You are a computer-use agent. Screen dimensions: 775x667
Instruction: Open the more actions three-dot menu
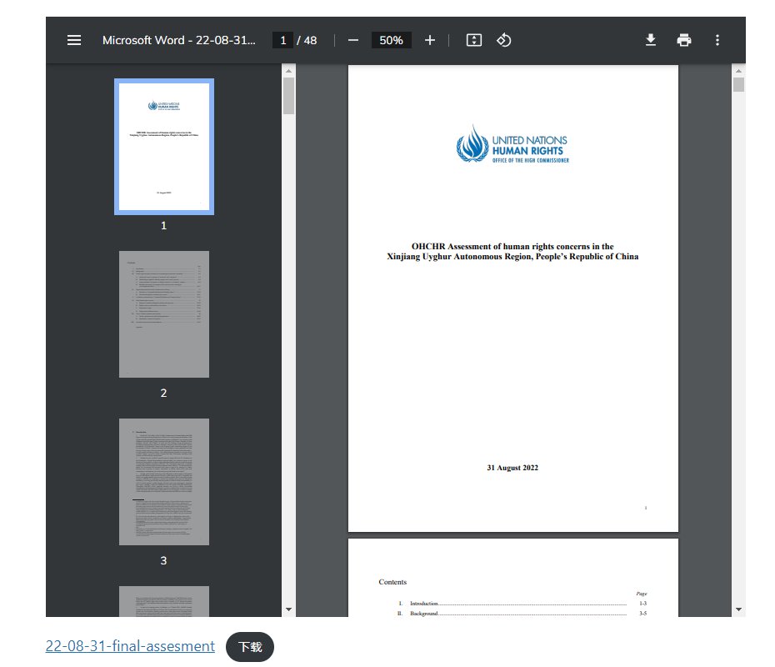717,40
